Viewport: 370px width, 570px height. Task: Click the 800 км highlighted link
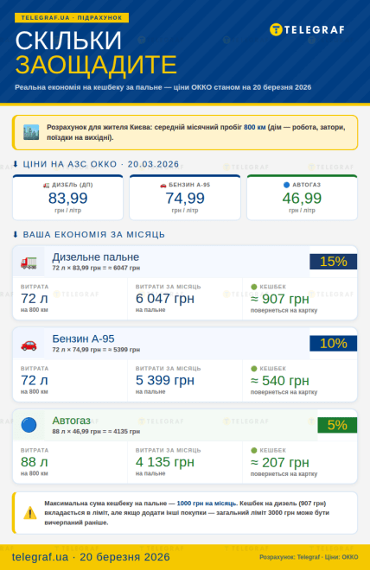255,127
